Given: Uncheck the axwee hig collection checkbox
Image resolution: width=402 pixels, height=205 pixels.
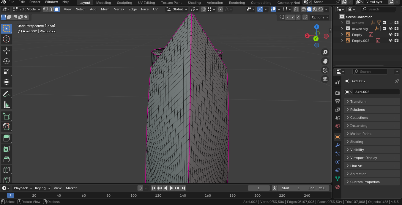Looking at the screenshot, I should coord(384,29).
